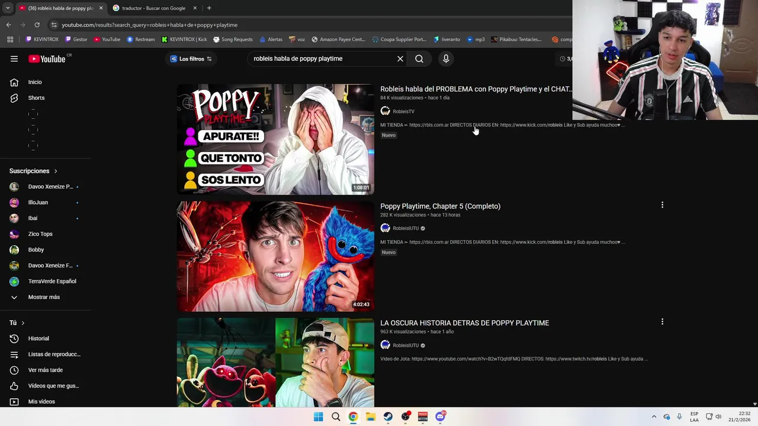Open the options menu for Chapter 5 video
The image size is (758, 426).
pyautogui.click(x=662, y=205)
